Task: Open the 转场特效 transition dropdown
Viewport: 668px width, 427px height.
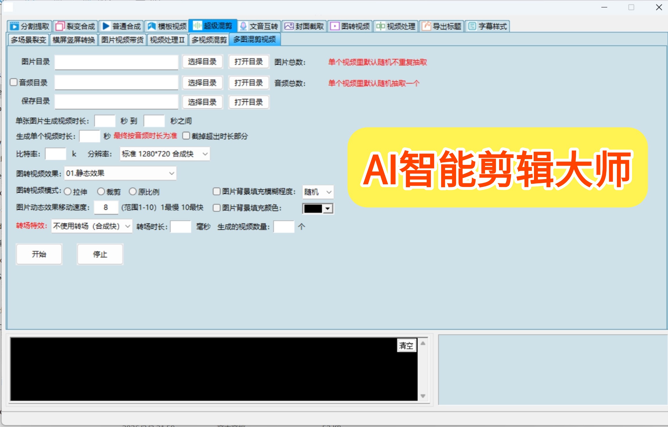Action: (x=127, y=227)
